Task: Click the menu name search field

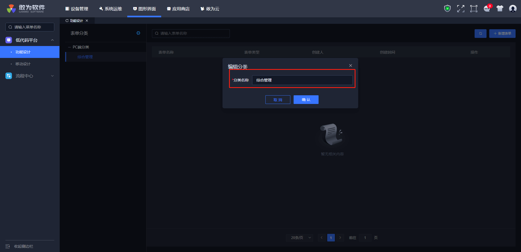Action: coord(30,27)
